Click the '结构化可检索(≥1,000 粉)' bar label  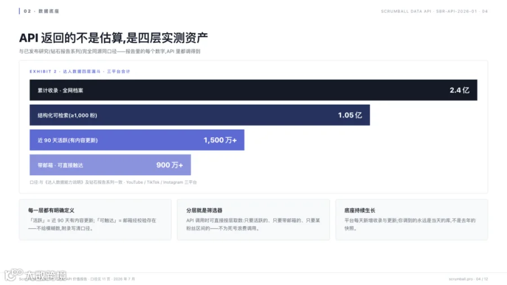[x=67, y=115]
